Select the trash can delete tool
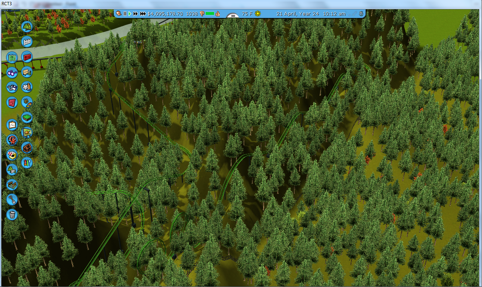 point(12,215)
